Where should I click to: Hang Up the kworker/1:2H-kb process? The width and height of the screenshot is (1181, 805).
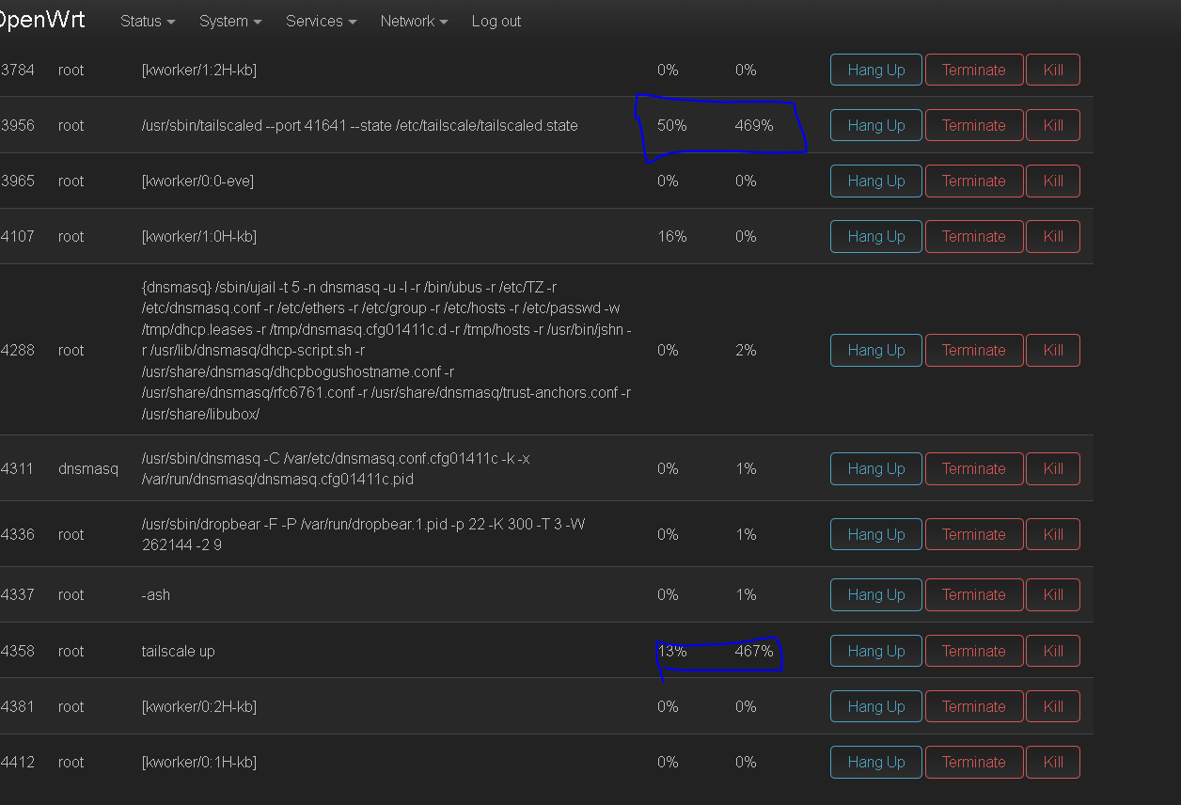coord(876,70)
